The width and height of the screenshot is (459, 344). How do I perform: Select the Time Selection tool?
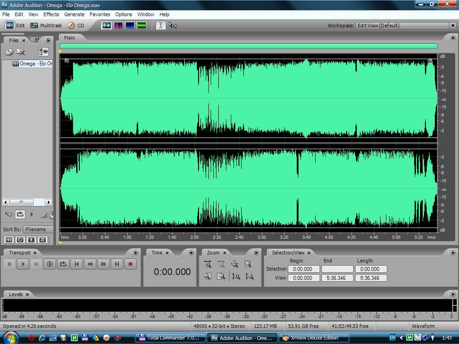[160, 26]
